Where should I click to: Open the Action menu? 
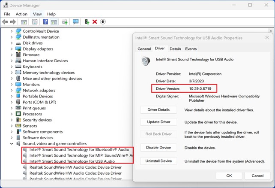[21, 14]
